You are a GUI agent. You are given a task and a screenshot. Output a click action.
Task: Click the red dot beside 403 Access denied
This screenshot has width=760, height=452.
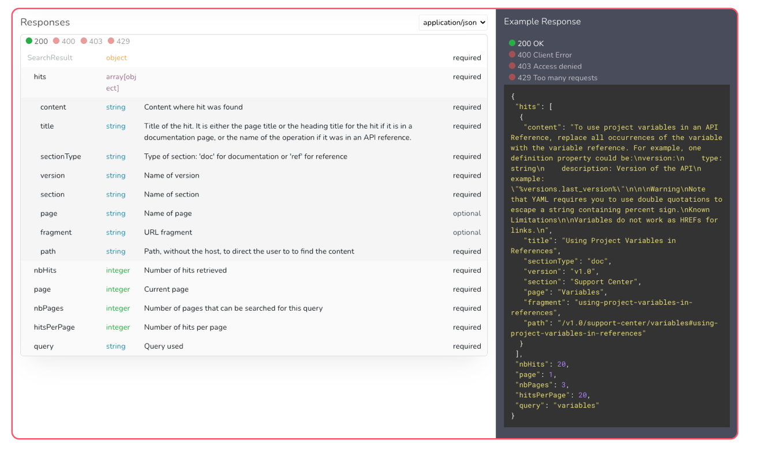tap(513, 66)
